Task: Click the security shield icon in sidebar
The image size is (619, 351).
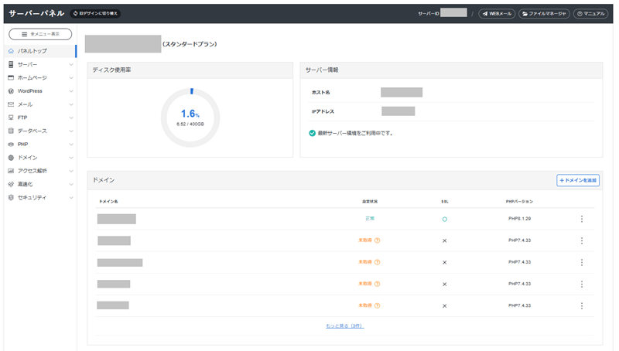Action: 11,197
